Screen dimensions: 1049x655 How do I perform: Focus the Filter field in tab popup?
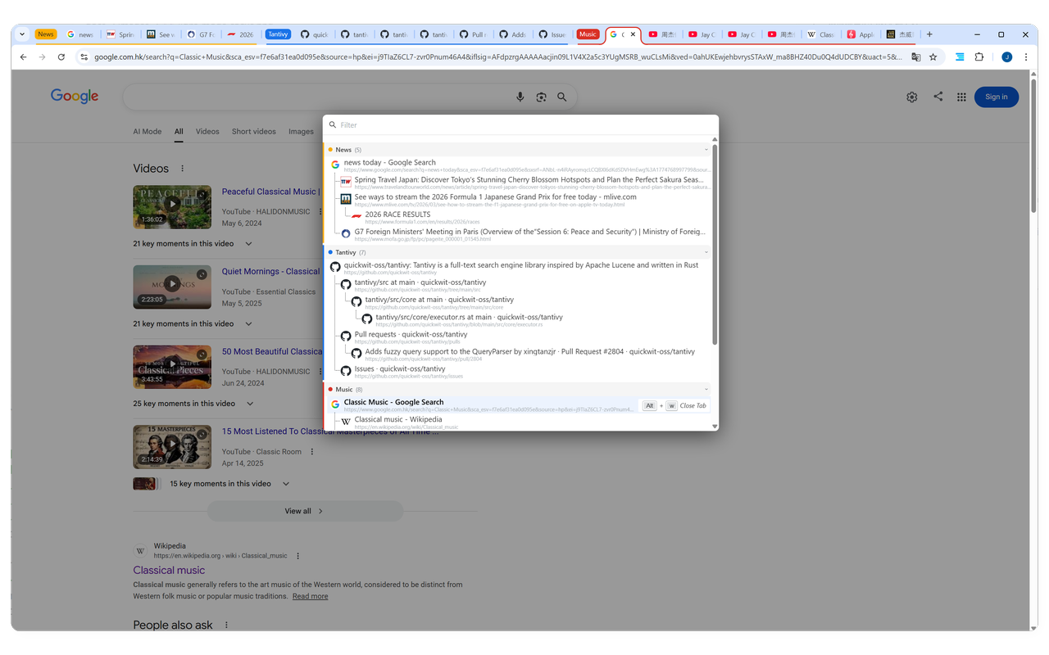(520, 125)
